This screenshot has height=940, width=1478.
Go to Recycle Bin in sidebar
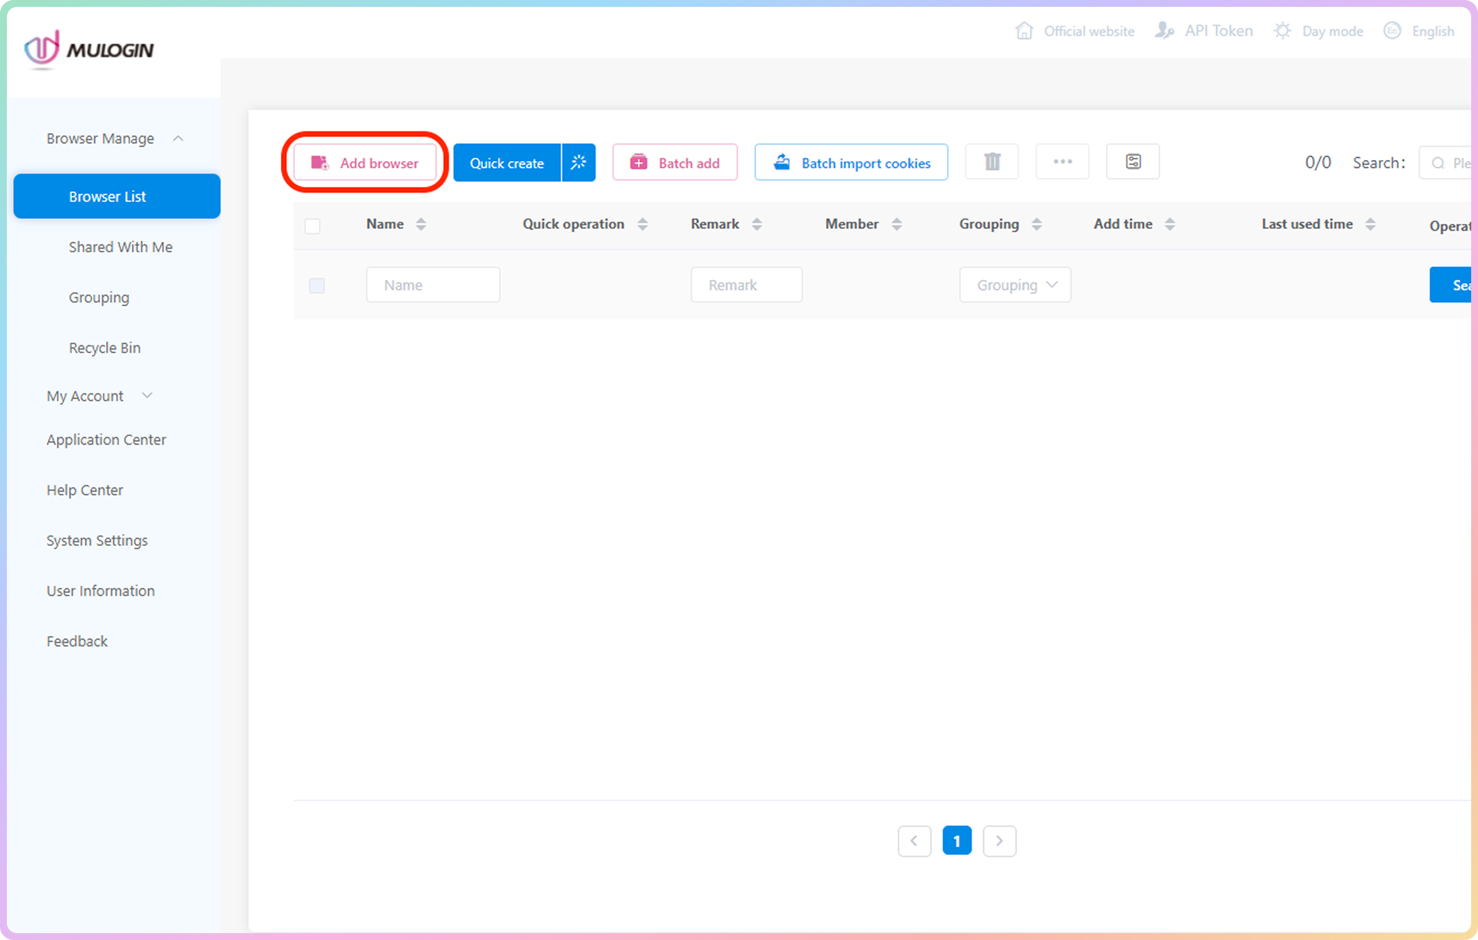[104, 347]
